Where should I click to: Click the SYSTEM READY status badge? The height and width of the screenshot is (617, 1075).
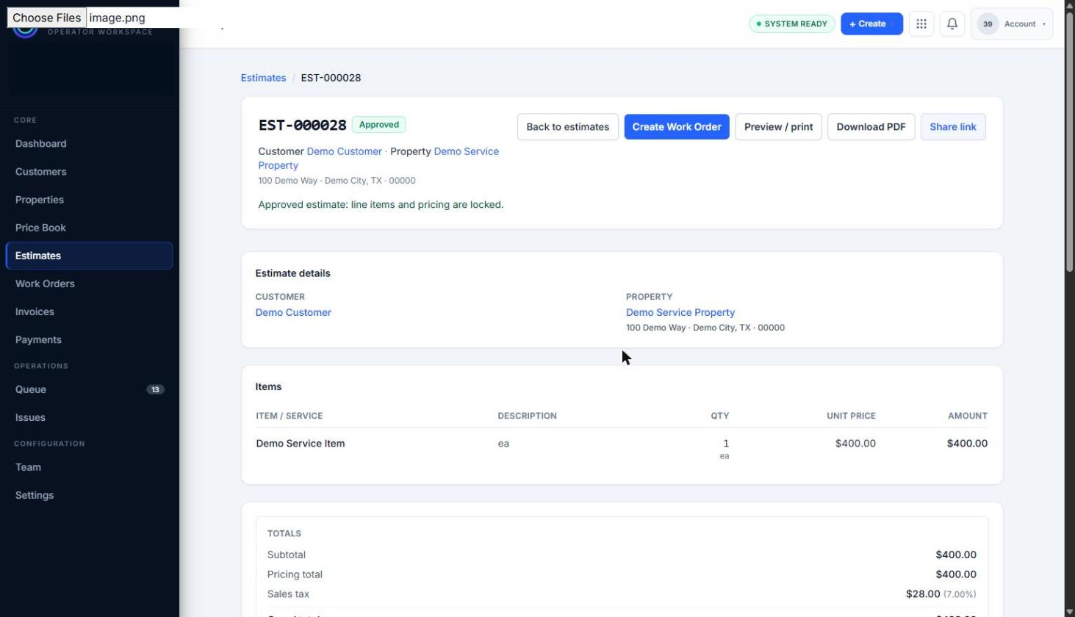click(x=791, y=24)
